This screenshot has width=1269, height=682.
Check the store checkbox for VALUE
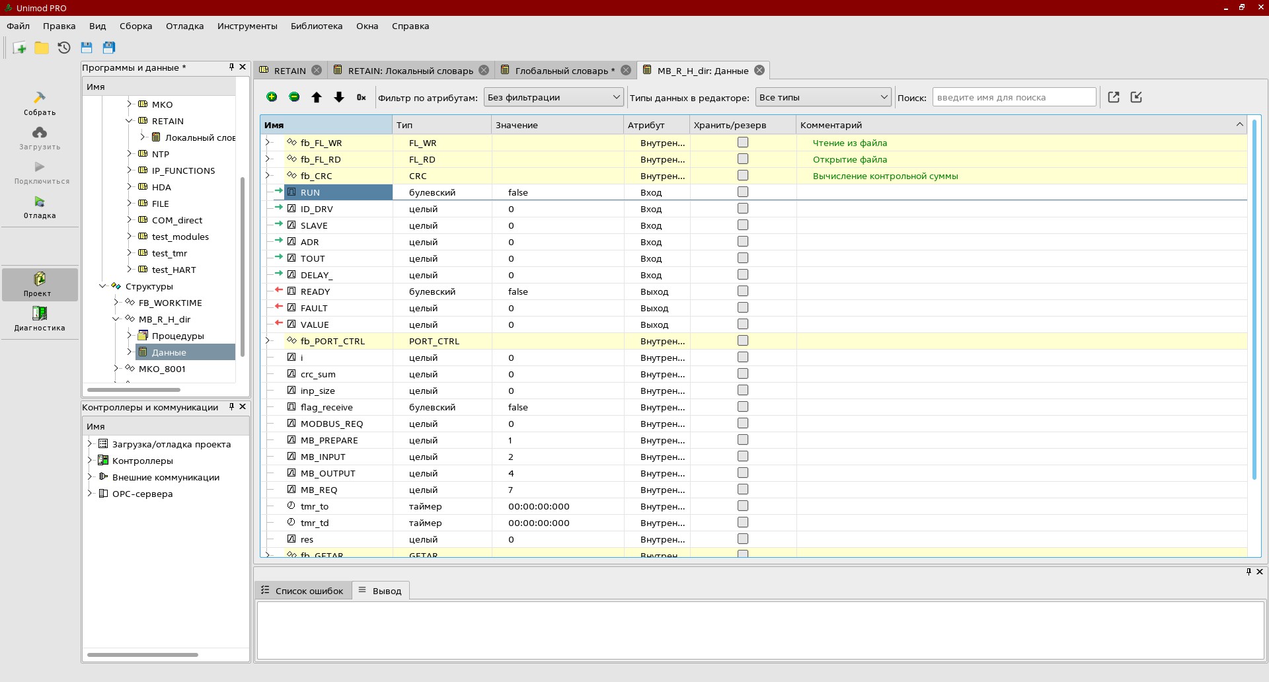(743, 324)
